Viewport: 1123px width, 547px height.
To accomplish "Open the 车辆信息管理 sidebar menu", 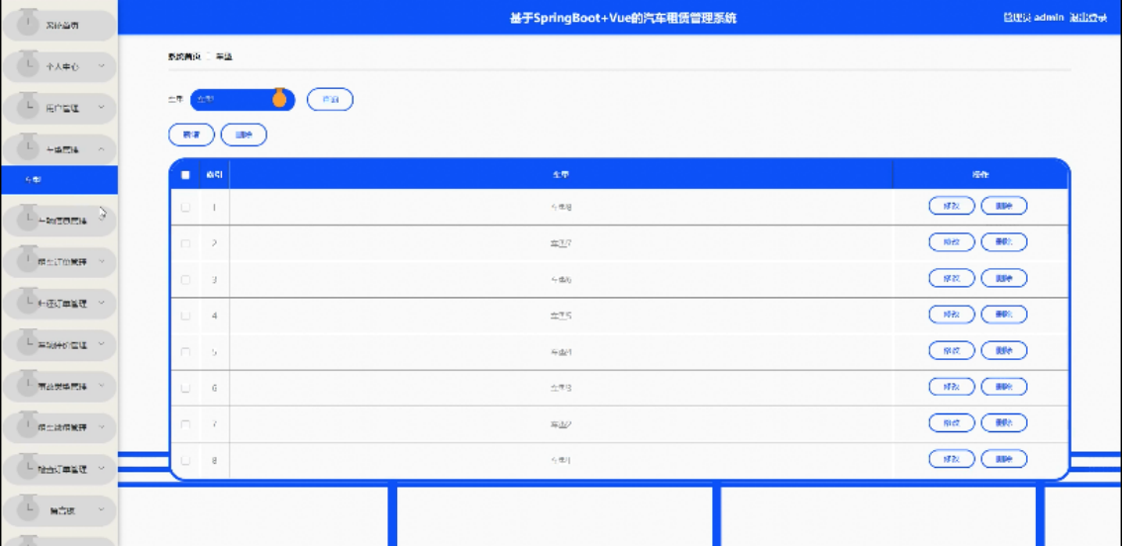I will [x=58, y=221].
